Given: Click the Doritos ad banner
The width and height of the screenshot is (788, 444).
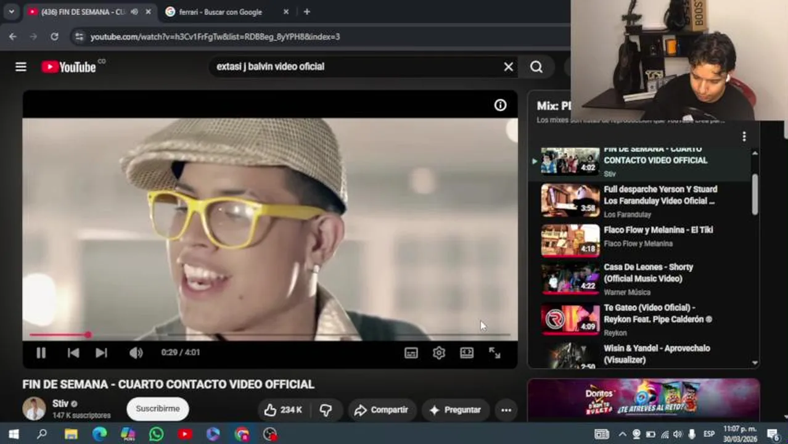Looking at the screenshot, I should point(643,399).
